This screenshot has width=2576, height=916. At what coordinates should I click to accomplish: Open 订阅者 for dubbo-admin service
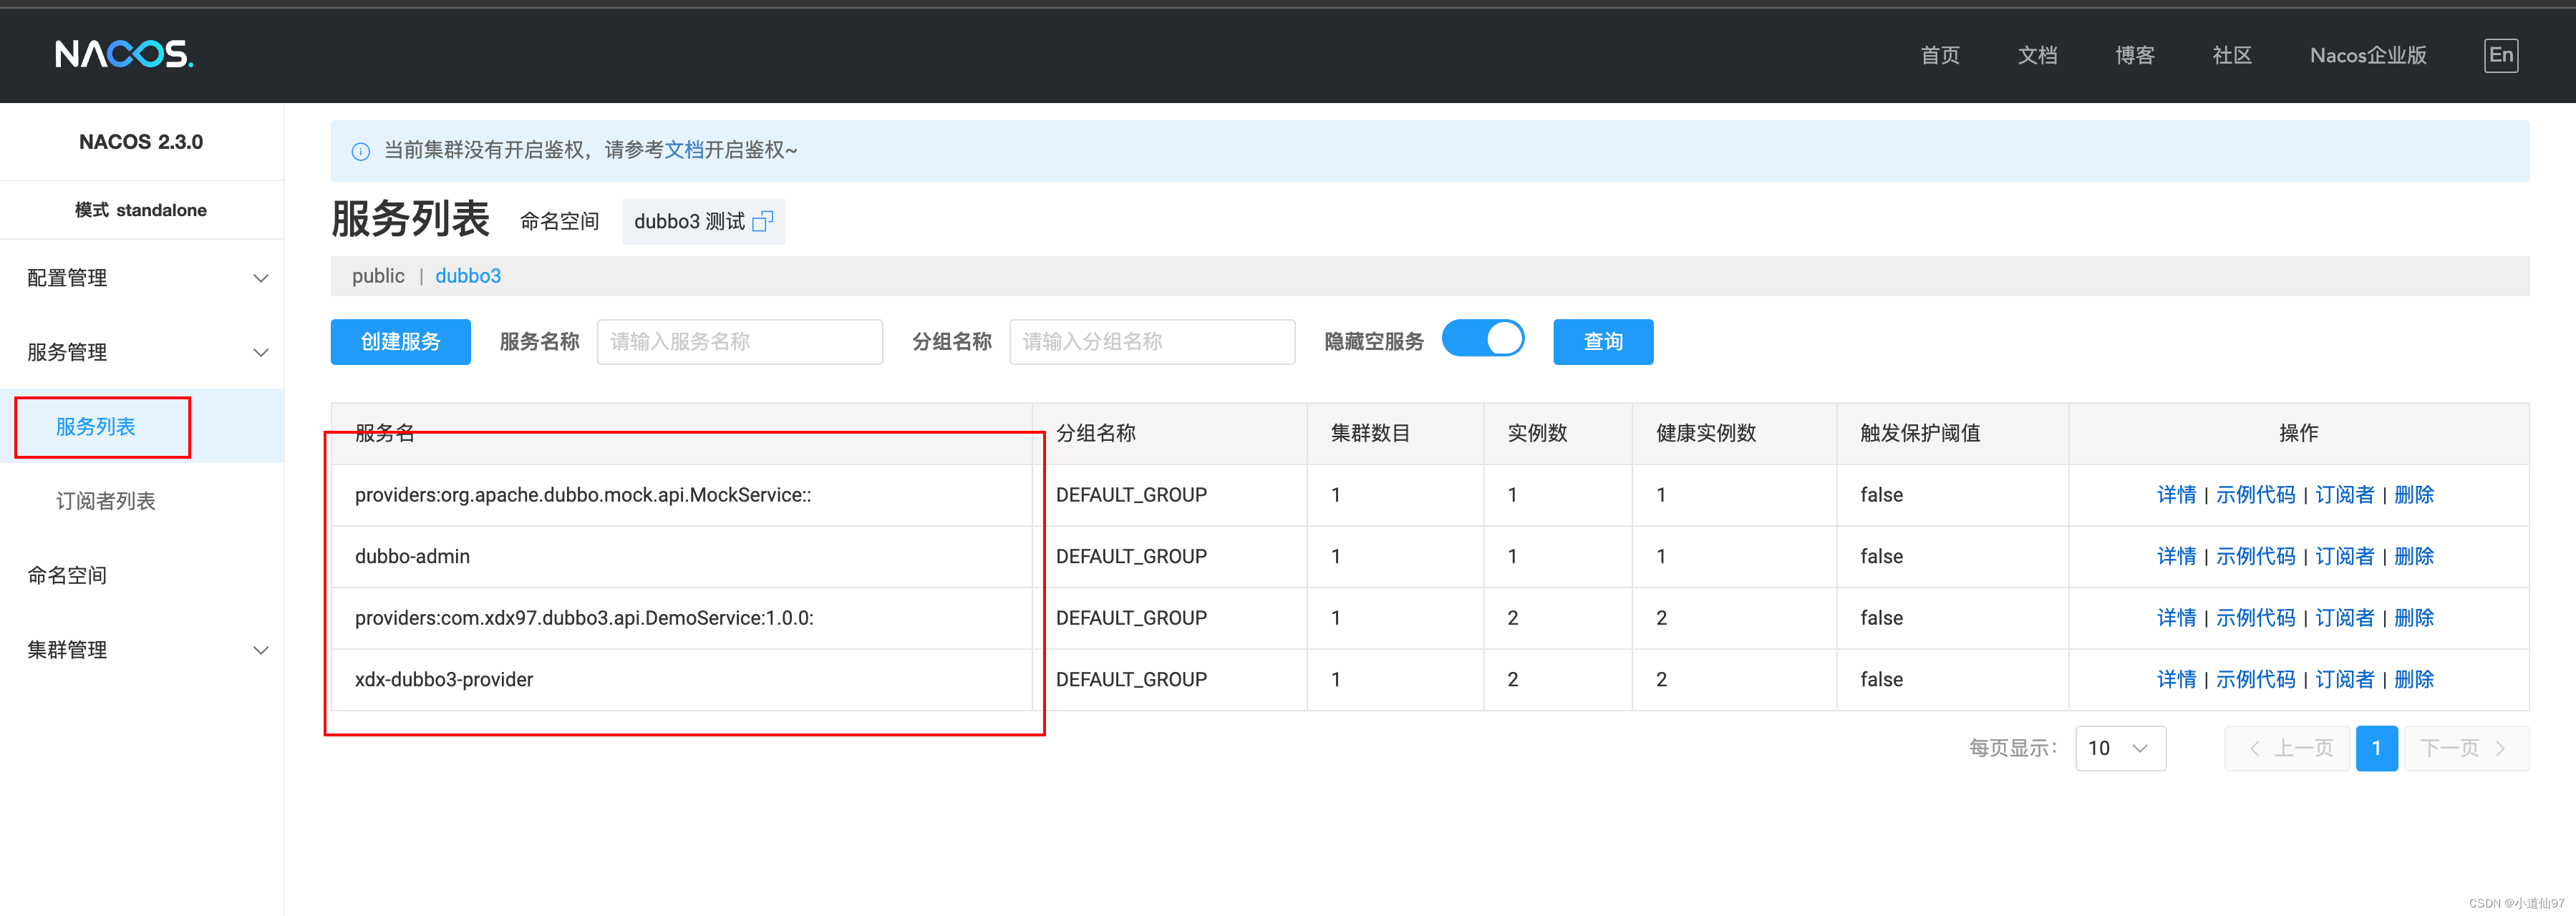2344,557
